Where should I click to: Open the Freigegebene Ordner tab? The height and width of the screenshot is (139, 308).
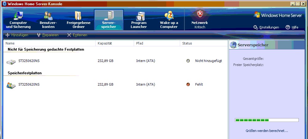79,20
